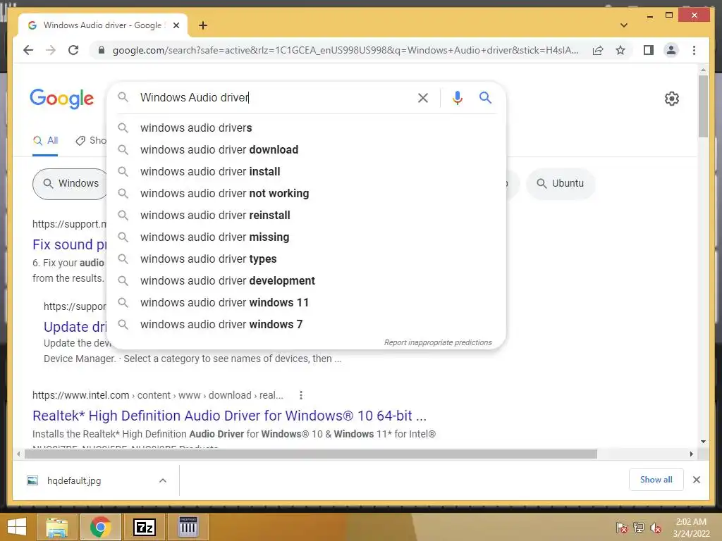The width and height of the screenshot is (722, 541).
Task: Choose suggestion 'windows audio driver missing'
Action: (x=306, y=237)
